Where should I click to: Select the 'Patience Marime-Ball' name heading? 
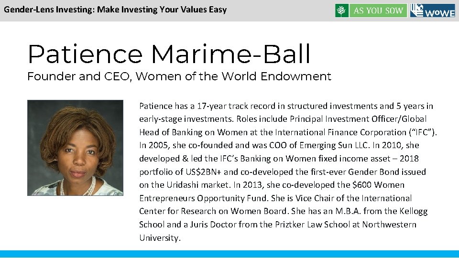[x=169, y=54]
